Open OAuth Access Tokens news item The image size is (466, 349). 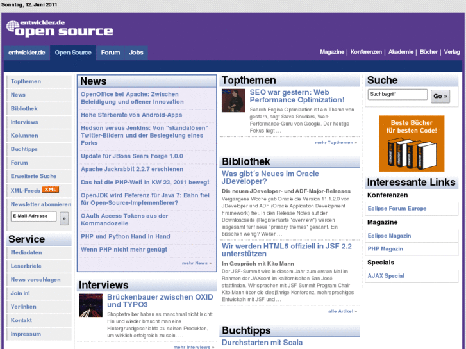[x=124, y=220]
